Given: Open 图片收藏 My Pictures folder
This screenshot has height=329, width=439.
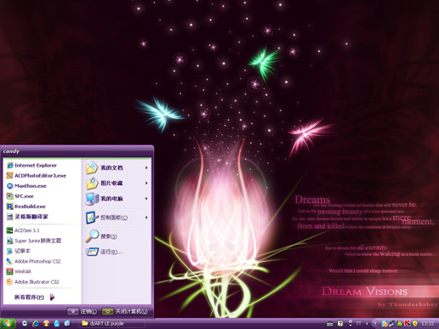Looking at the screenshot, I should 117,183.
